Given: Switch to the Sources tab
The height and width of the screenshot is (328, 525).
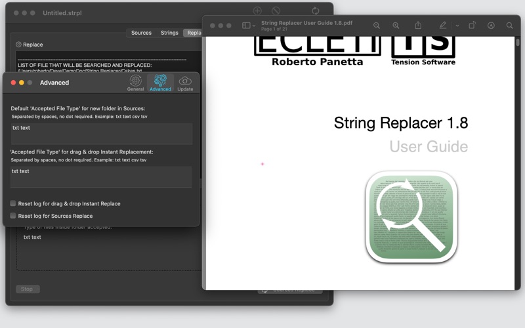Looking at the screenshot, I should 141,33.
